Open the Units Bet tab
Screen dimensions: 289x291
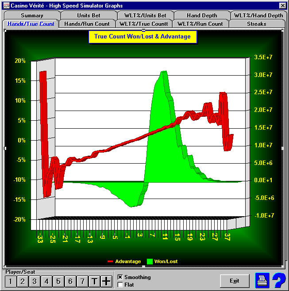point(89,15)
